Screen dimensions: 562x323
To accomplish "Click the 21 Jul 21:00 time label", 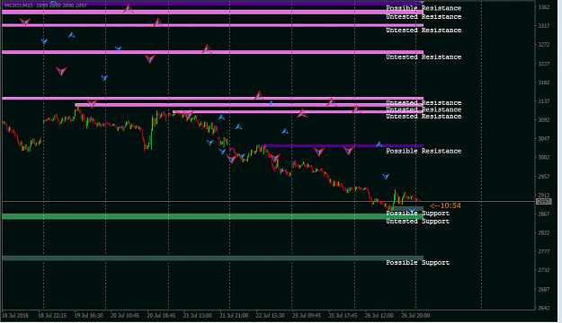I will (234, 316).
